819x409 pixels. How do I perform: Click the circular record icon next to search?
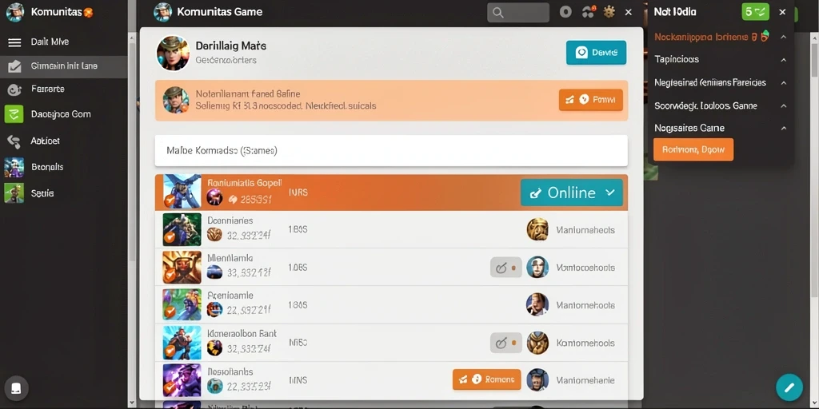point(565,12)
